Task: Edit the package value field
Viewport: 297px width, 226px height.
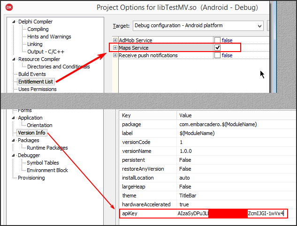Action: pos(236,124)
